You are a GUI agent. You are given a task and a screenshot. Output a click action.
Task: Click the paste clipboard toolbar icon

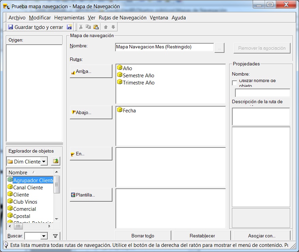point(96,27)
